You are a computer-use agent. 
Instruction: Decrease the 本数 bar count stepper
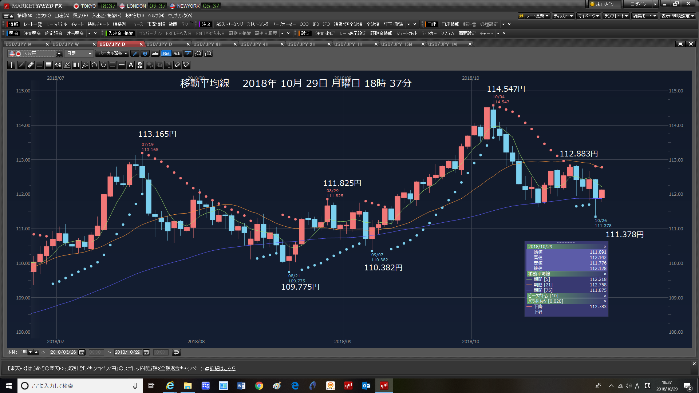click(x=31, y=352)
